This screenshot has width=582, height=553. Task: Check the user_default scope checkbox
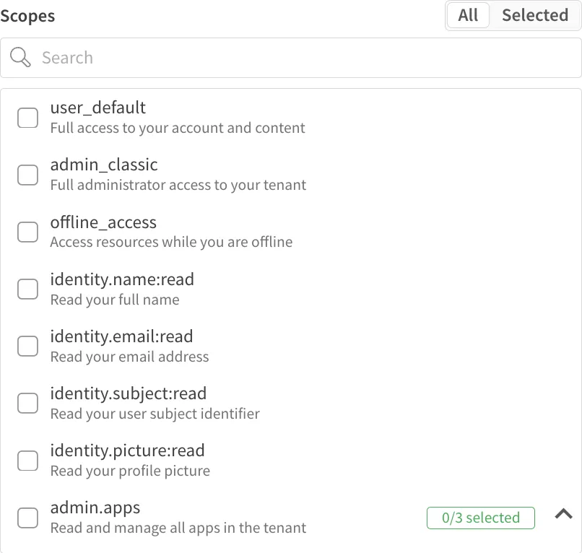27,118
